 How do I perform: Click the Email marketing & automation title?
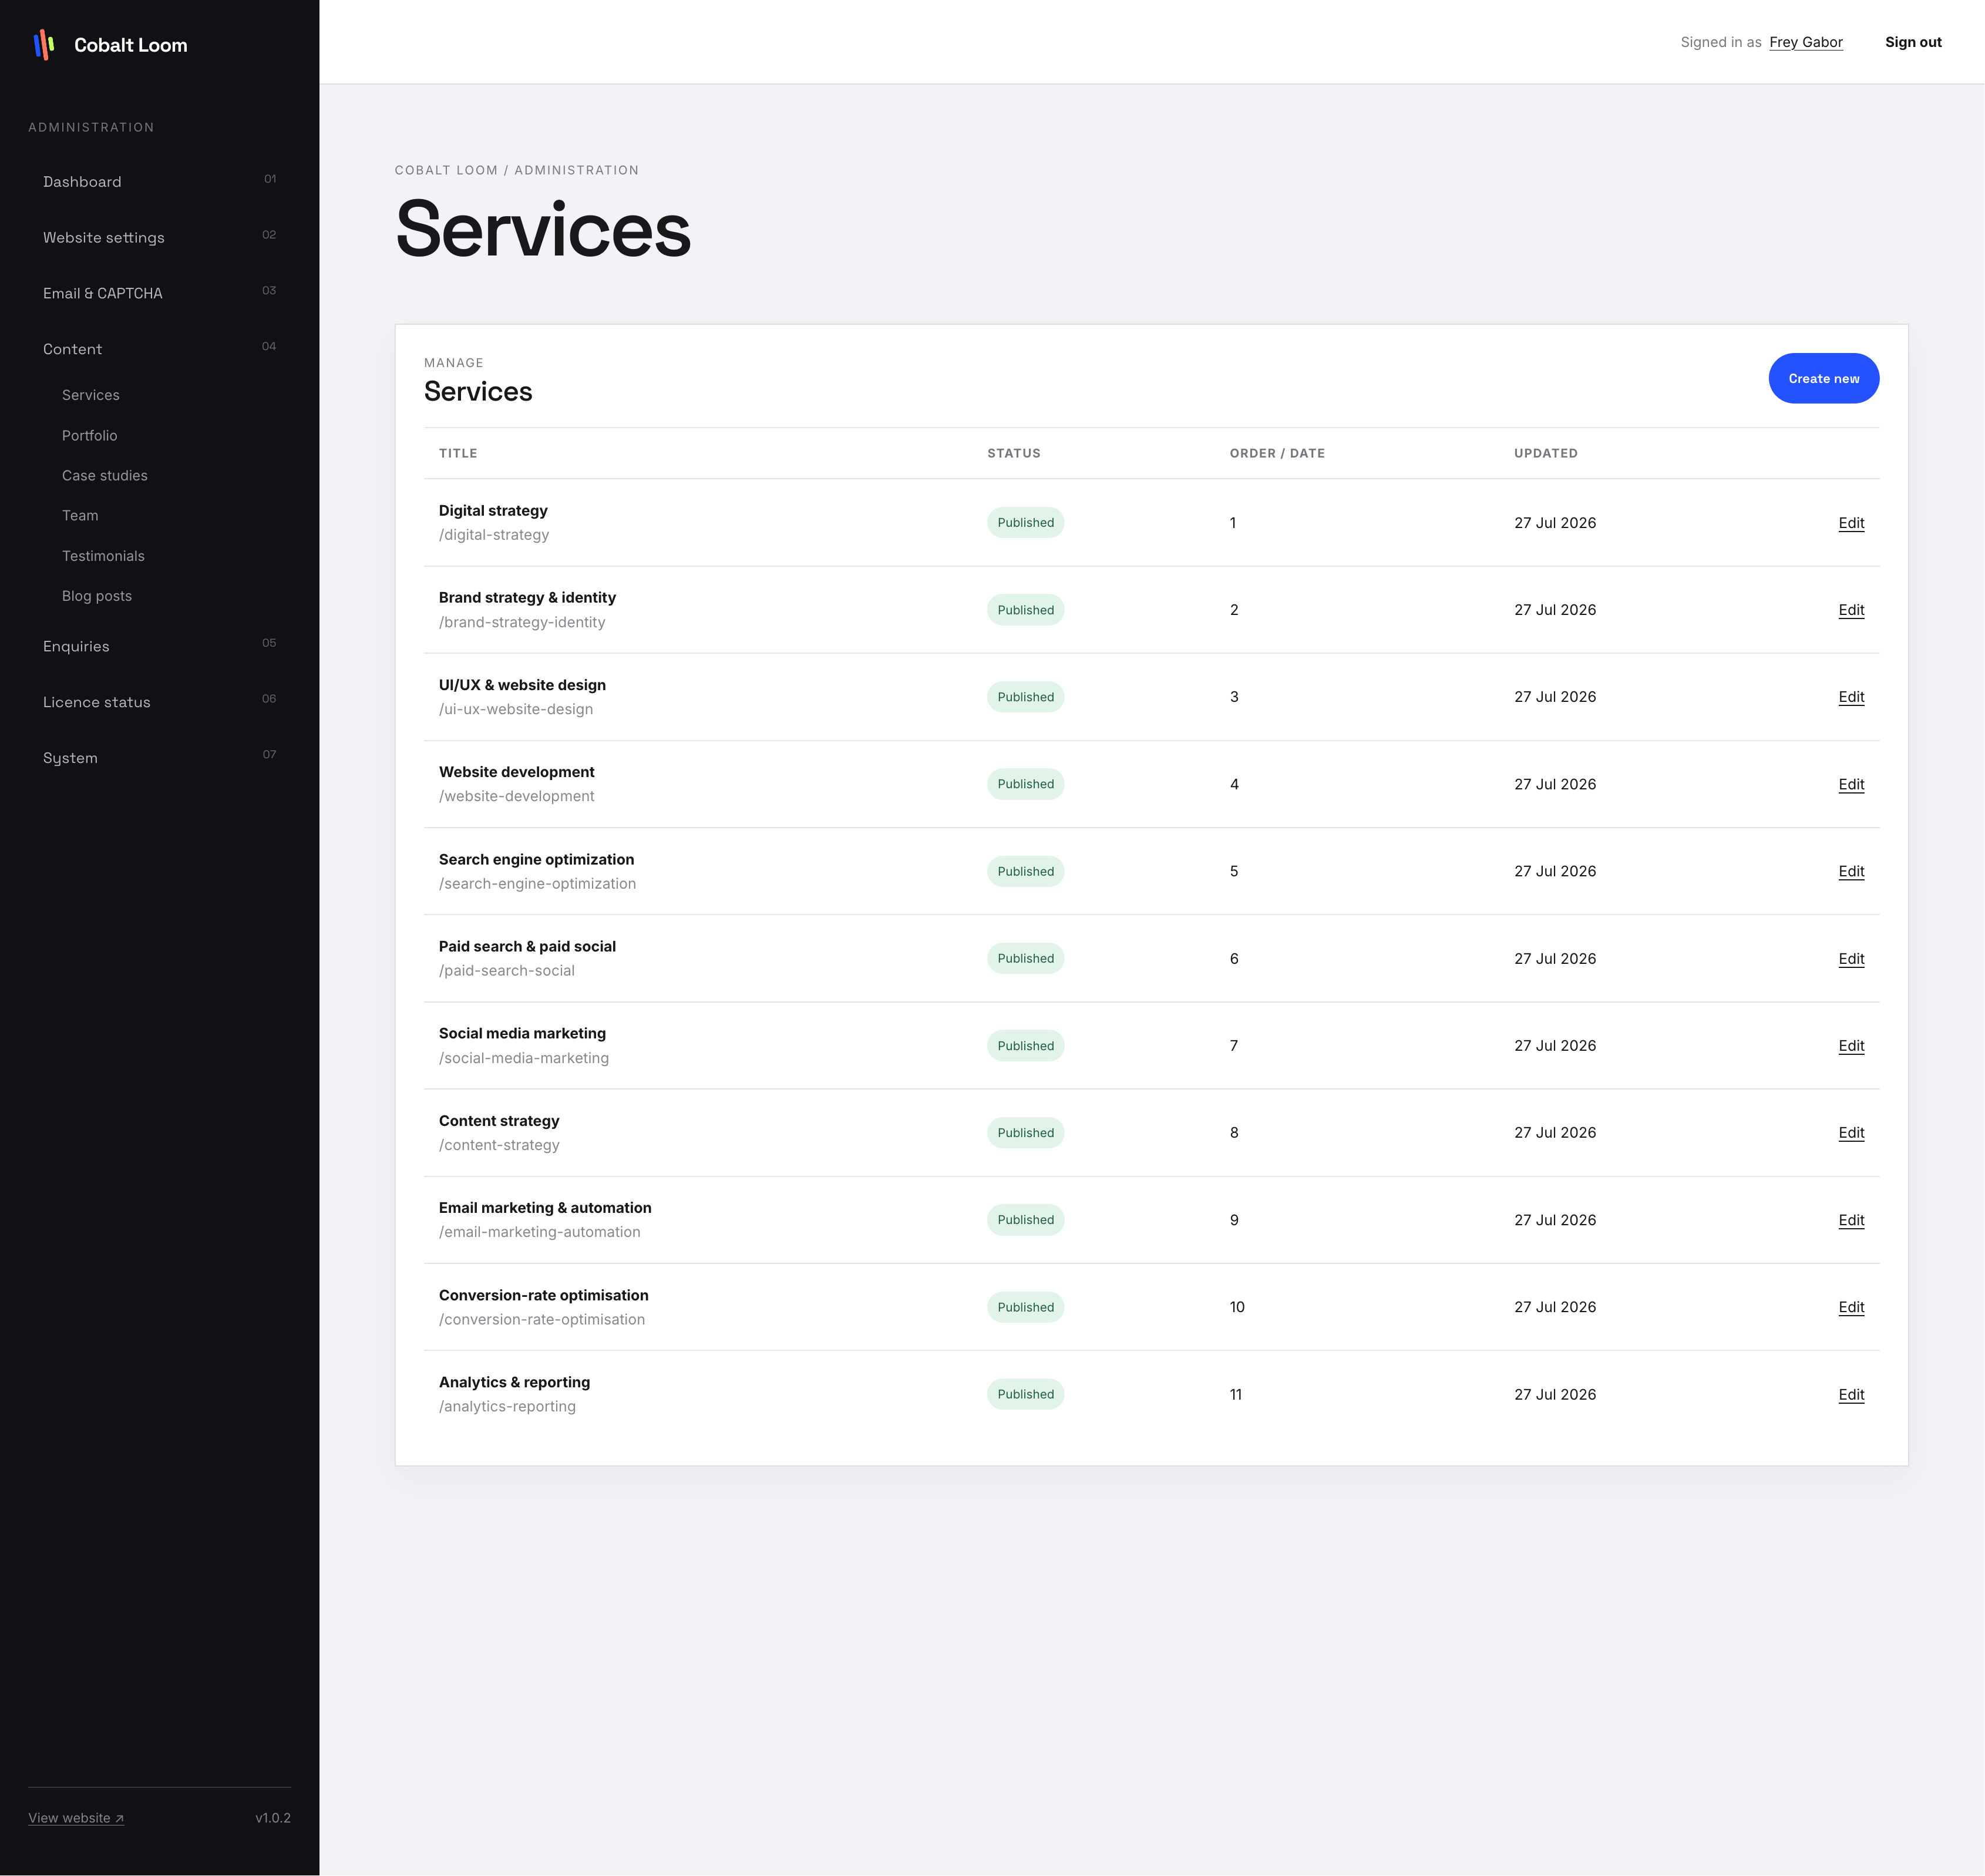tap(545, 1208)
